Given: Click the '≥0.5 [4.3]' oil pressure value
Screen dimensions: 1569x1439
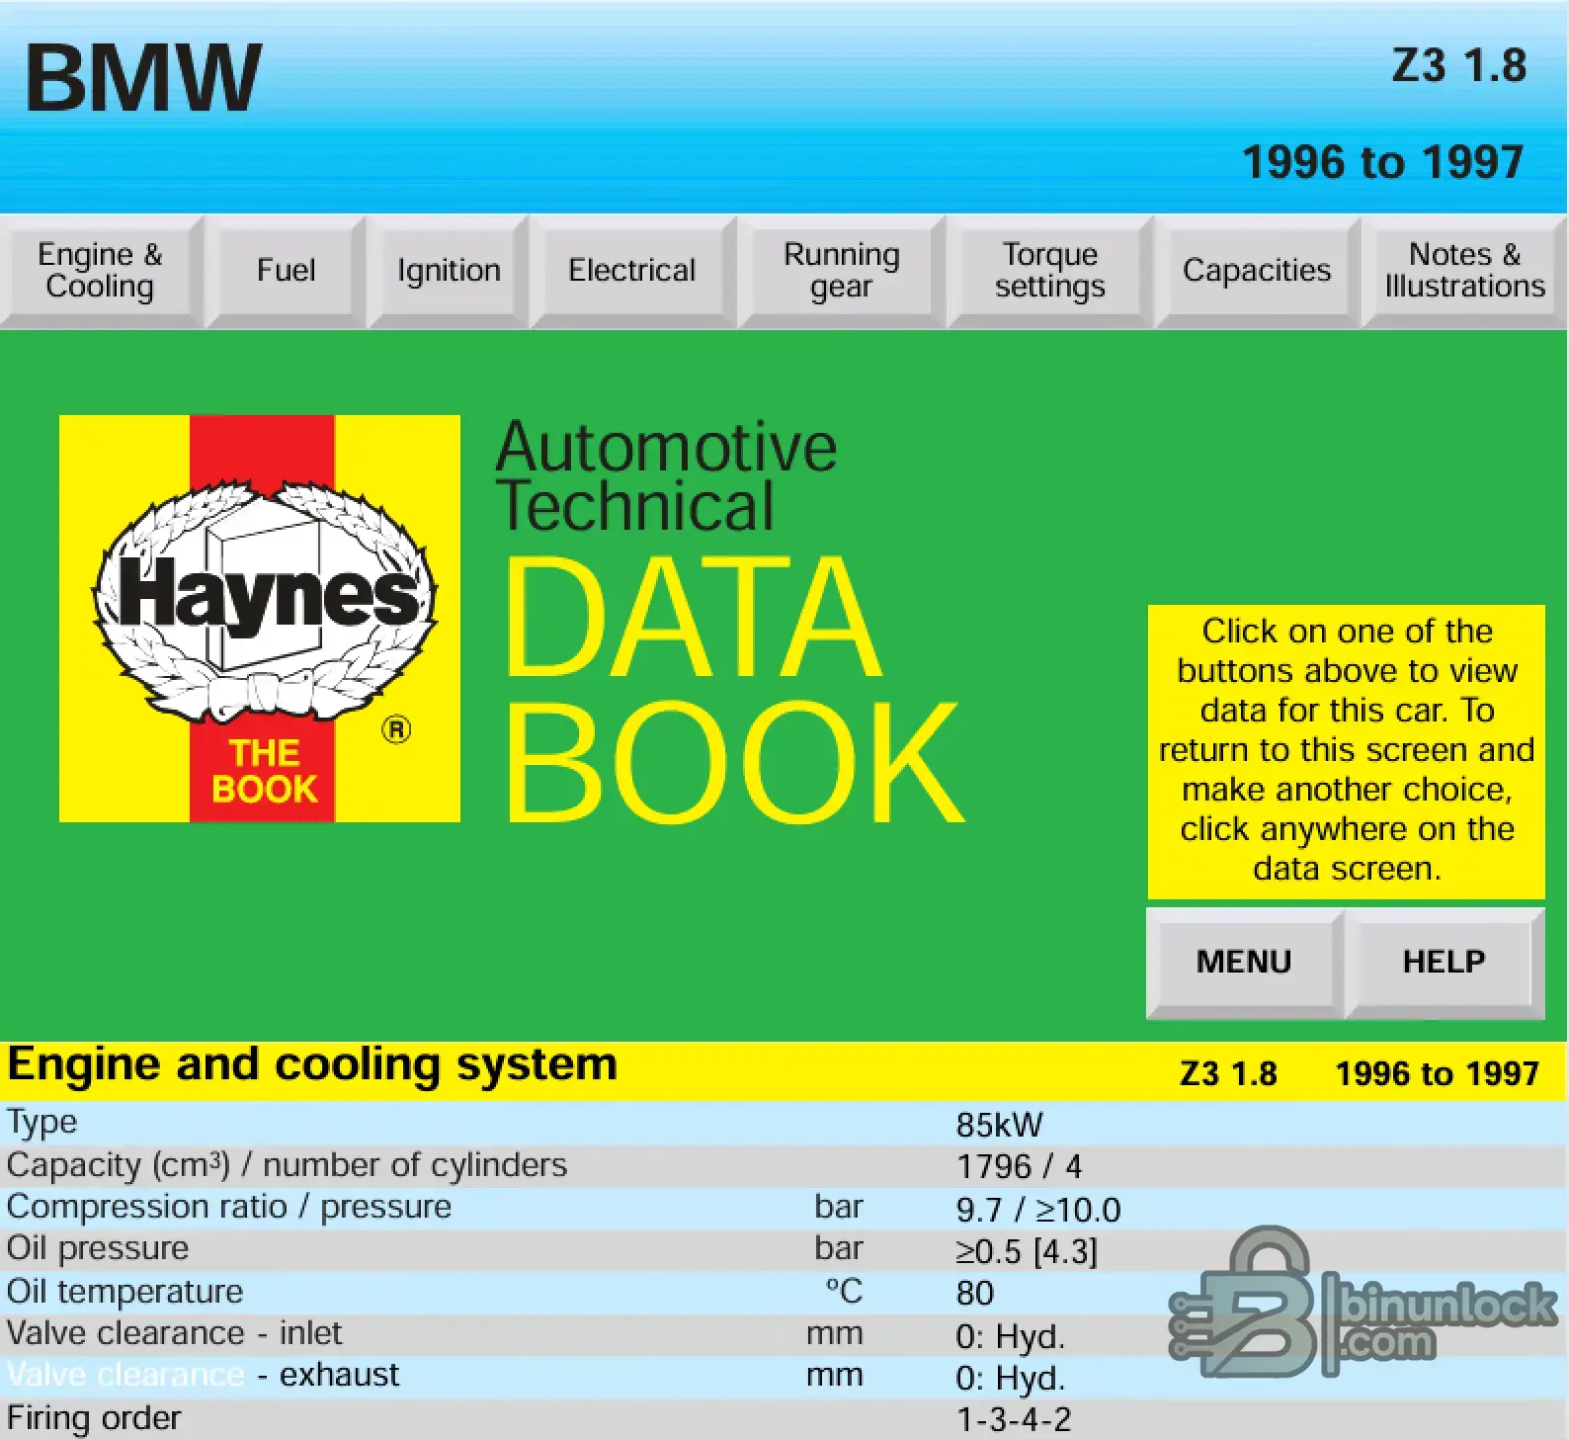Looking at the screenshot, I should point(1027,1252).
